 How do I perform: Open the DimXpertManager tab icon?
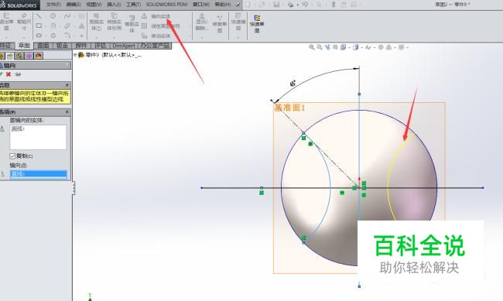[x=29, y=56]
